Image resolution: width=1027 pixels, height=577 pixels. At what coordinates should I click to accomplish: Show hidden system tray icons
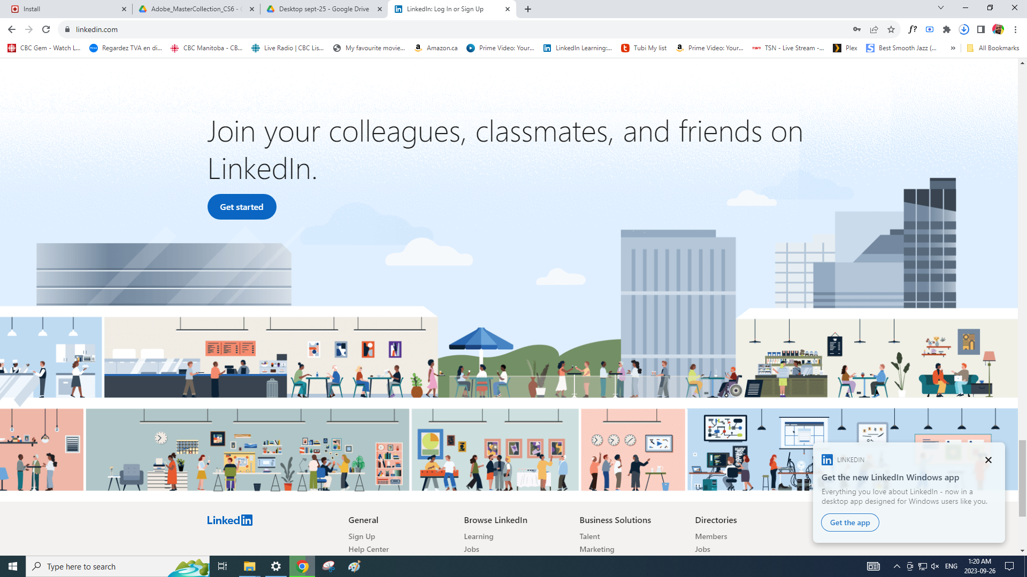(896, 566)
